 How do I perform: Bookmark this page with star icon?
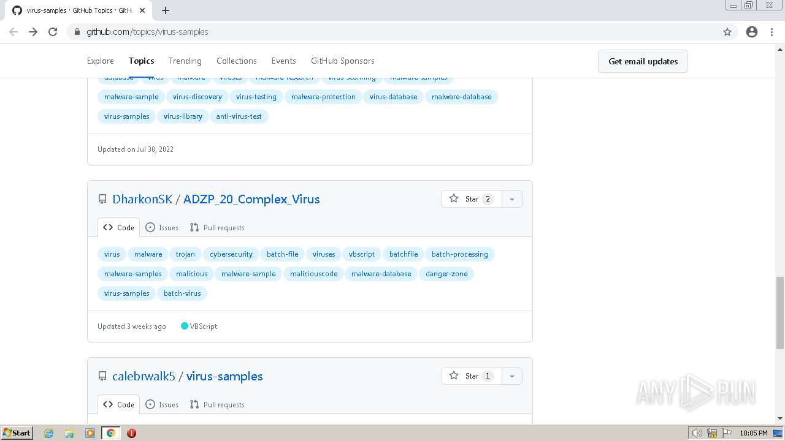[x=727, y=32]
